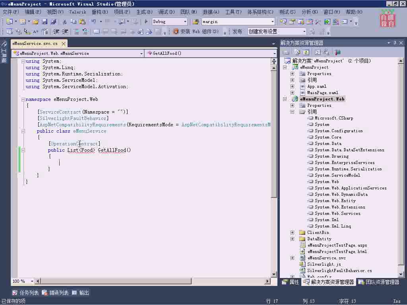Screen dimensions: 407x305
Task: Expand the MainPage.xaml node
Action: (292, 93)
